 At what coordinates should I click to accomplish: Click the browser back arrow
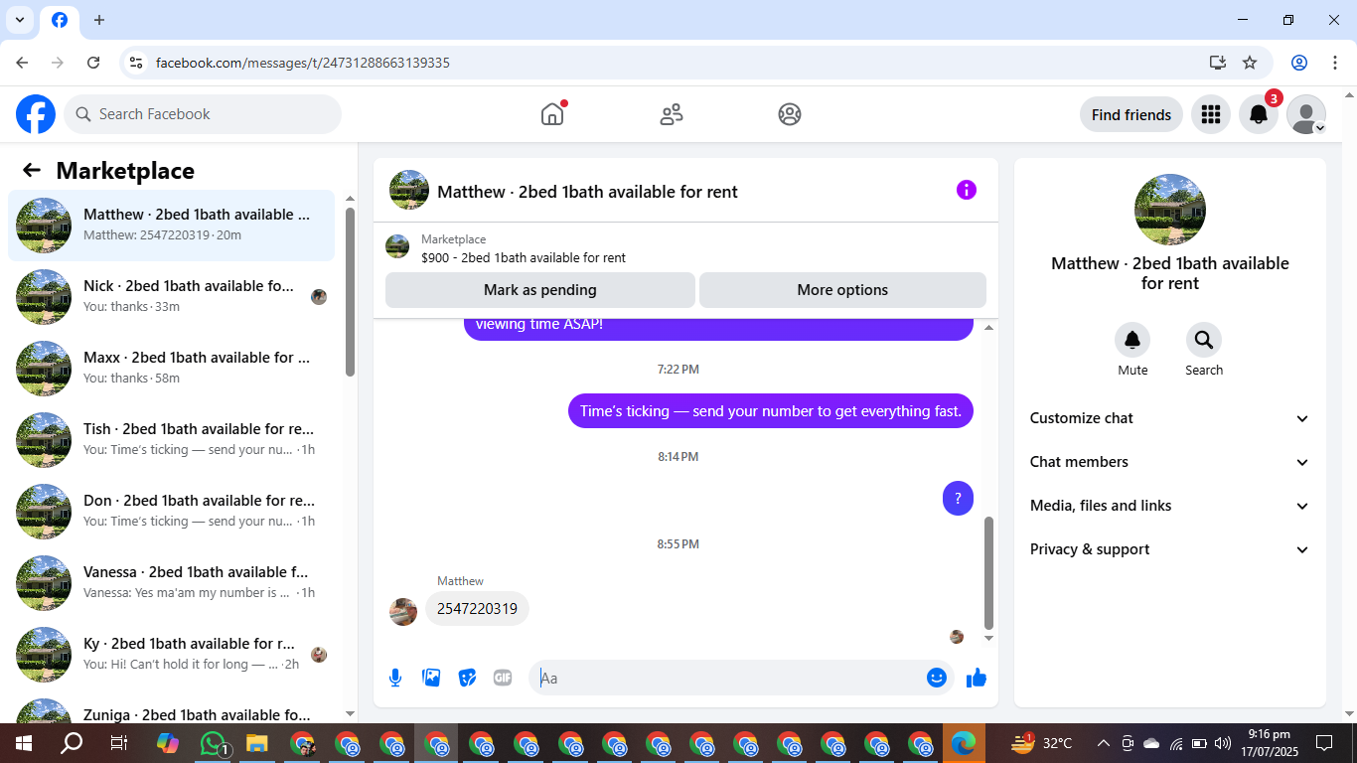point(22,63)
